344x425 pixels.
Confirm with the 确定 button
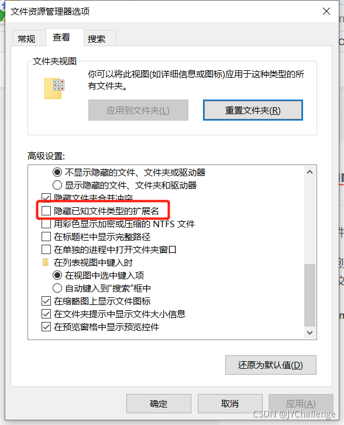coord(159,403)
